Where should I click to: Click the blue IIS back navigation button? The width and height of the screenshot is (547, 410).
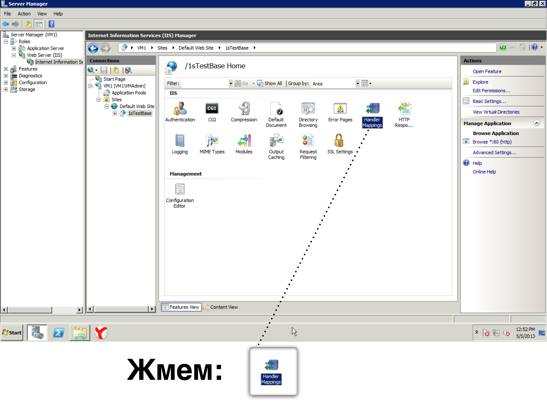click(93, 48)
